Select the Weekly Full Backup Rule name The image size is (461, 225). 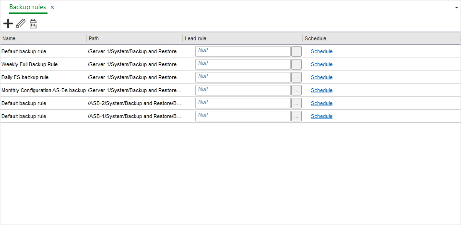(x=29, y=64)
